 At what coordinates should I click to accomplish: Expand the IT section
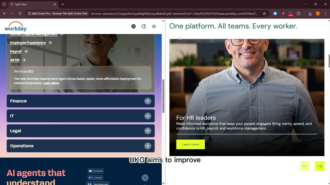coord(81,116)
